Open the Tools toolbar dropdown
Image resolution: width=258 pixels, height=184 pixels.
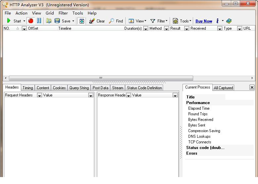(182, 21)
